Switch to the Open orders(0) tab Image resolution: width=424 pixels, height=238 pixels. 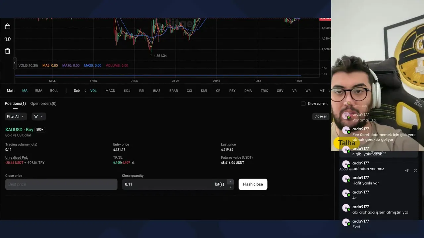point(43,103)
